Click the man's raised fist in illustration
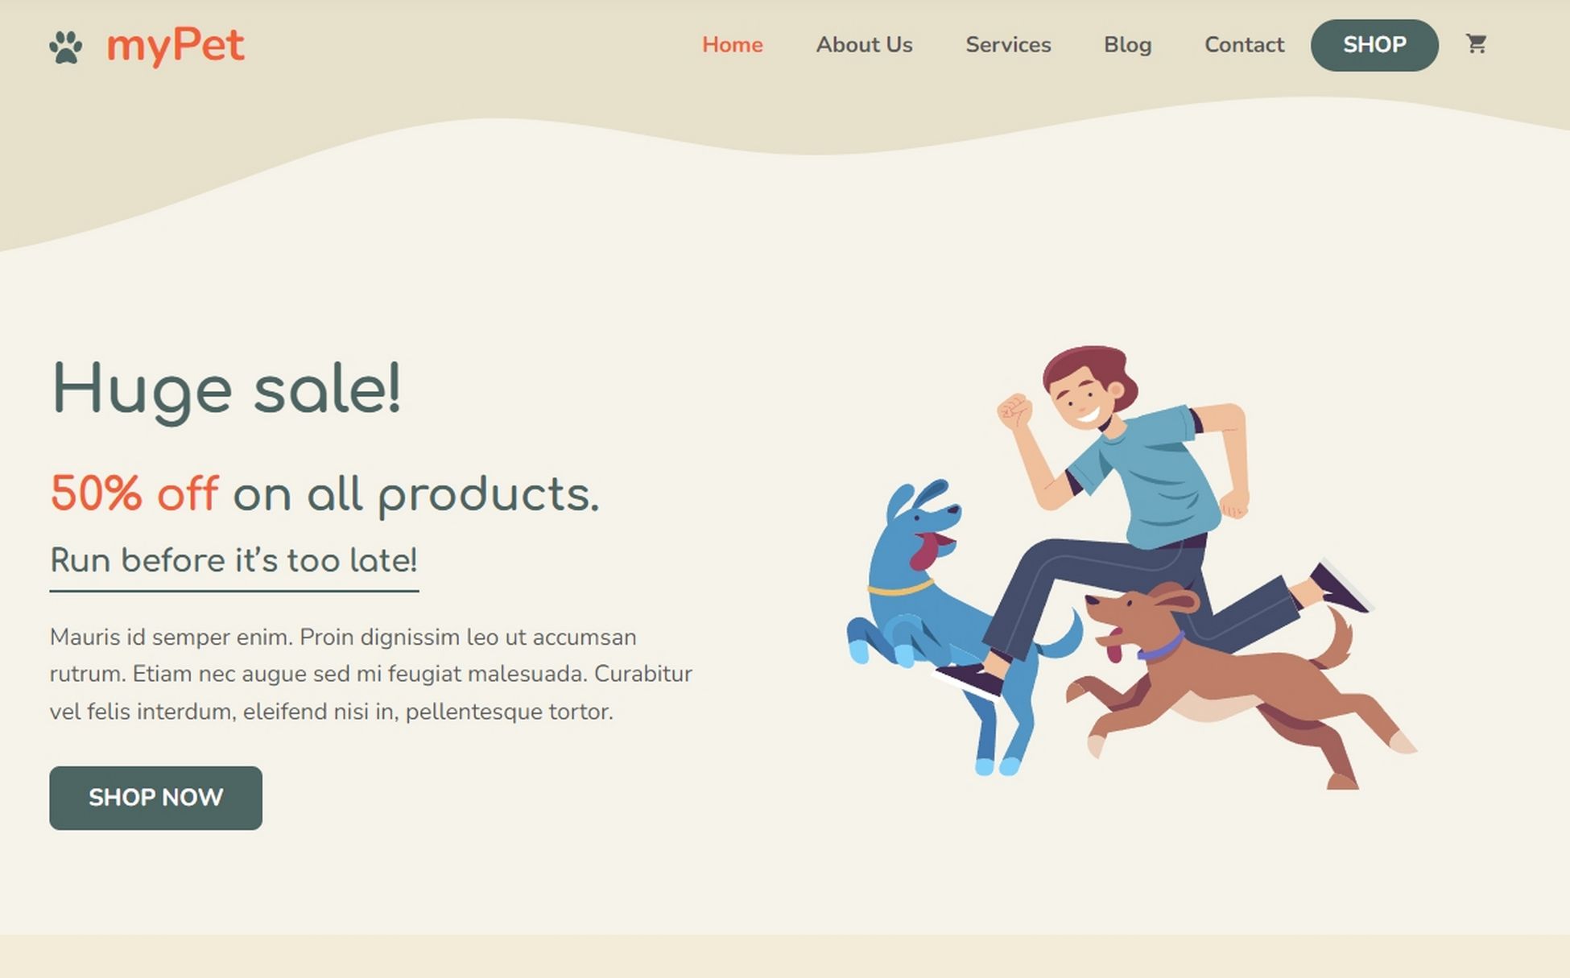The image size is (1570, 978). tap(1014, 411)
